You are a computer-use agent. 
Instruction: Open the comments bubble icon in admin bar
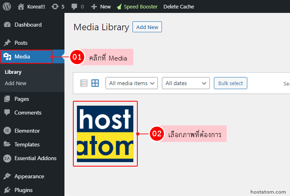(x=74, y=6)
